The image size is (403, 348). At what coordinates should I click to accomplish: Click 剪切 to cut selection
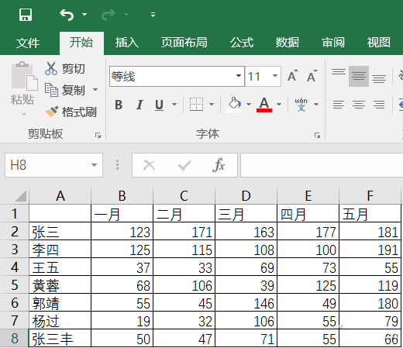tap(65, 69)
